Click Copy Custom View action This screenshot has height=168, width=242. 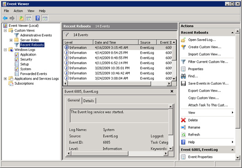tap(203, 98)
